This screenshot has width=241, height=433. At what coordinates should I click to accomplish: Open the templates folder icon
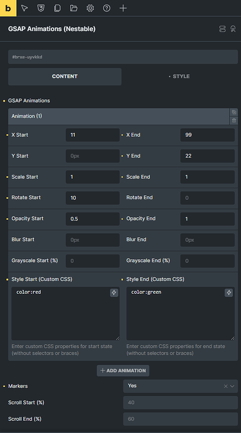(74, 8)
